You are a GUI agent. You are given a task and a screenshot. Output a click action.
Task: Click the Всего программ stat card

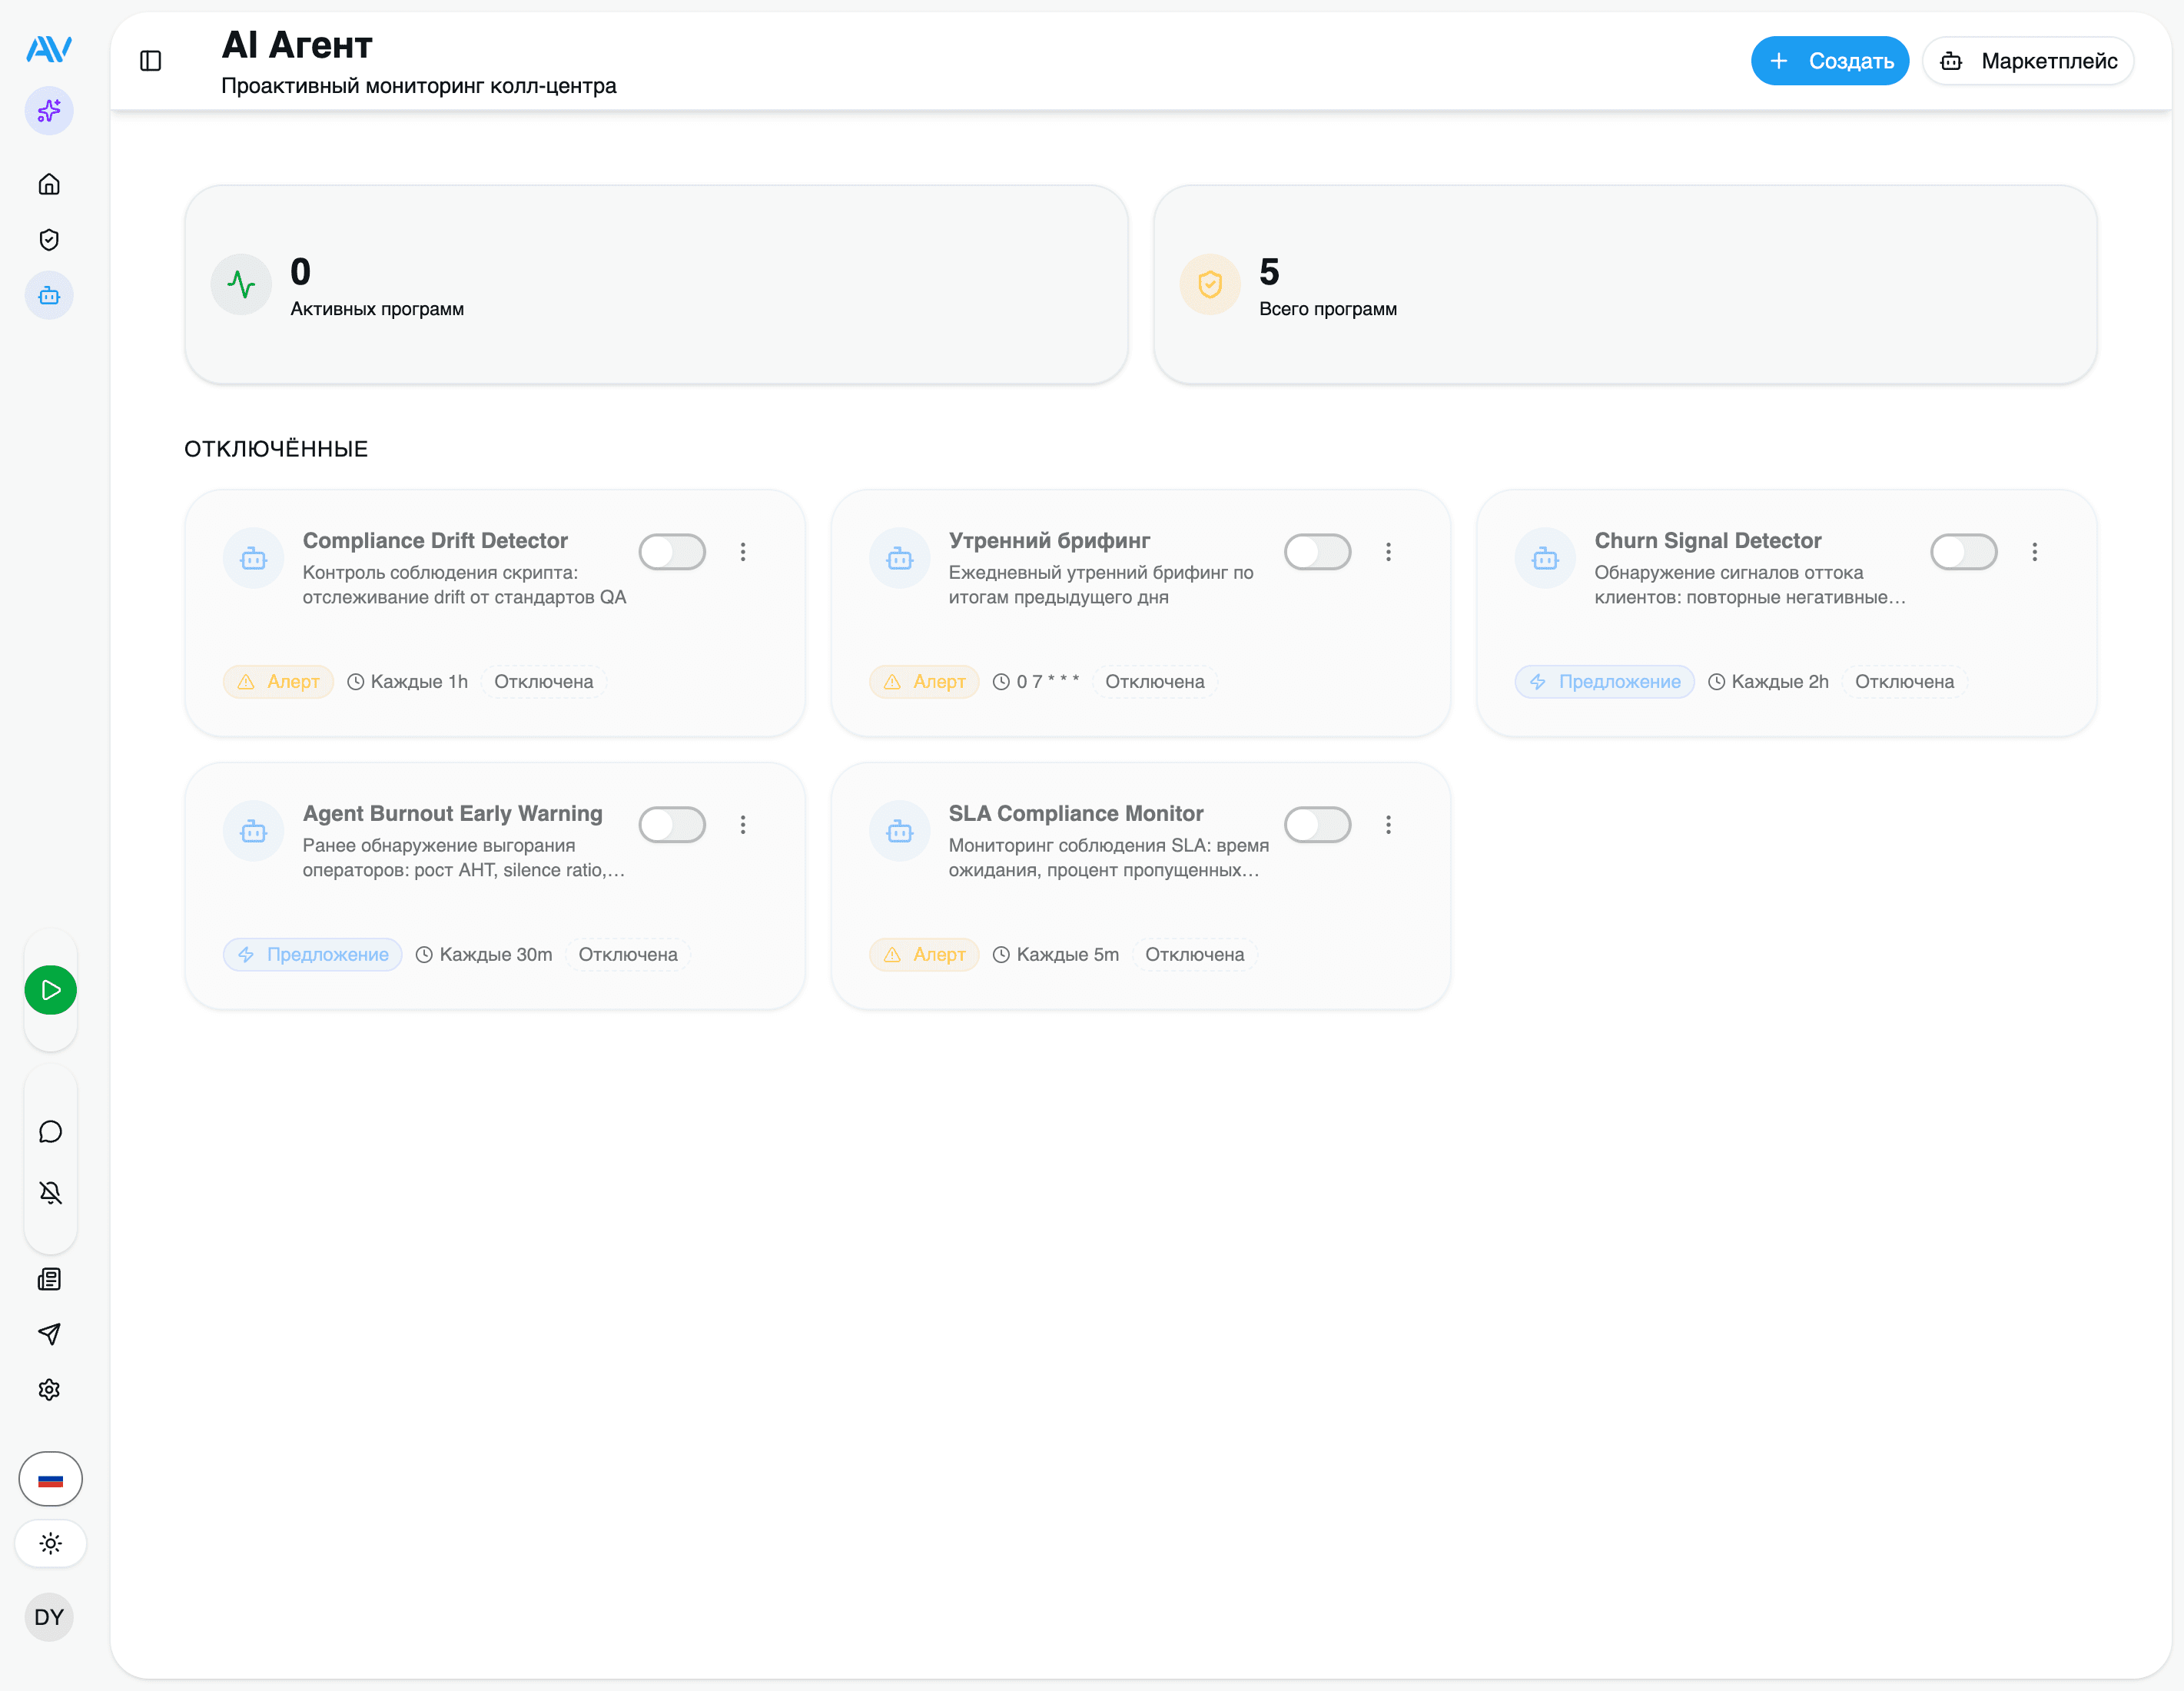click(x=1626, y=285)
